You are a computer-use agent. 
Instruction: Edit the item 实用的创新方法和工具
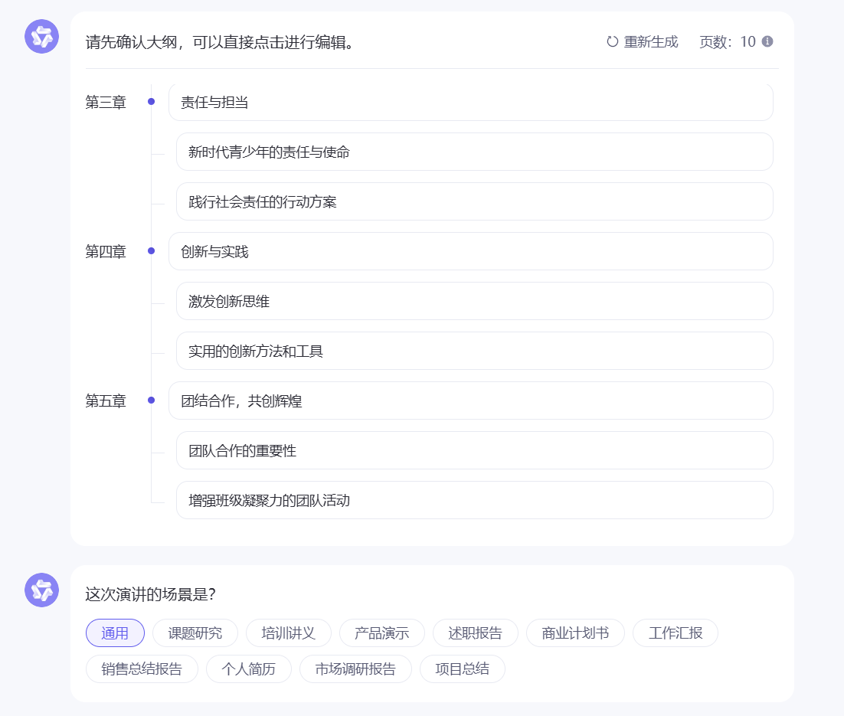(x=475, y=351)
